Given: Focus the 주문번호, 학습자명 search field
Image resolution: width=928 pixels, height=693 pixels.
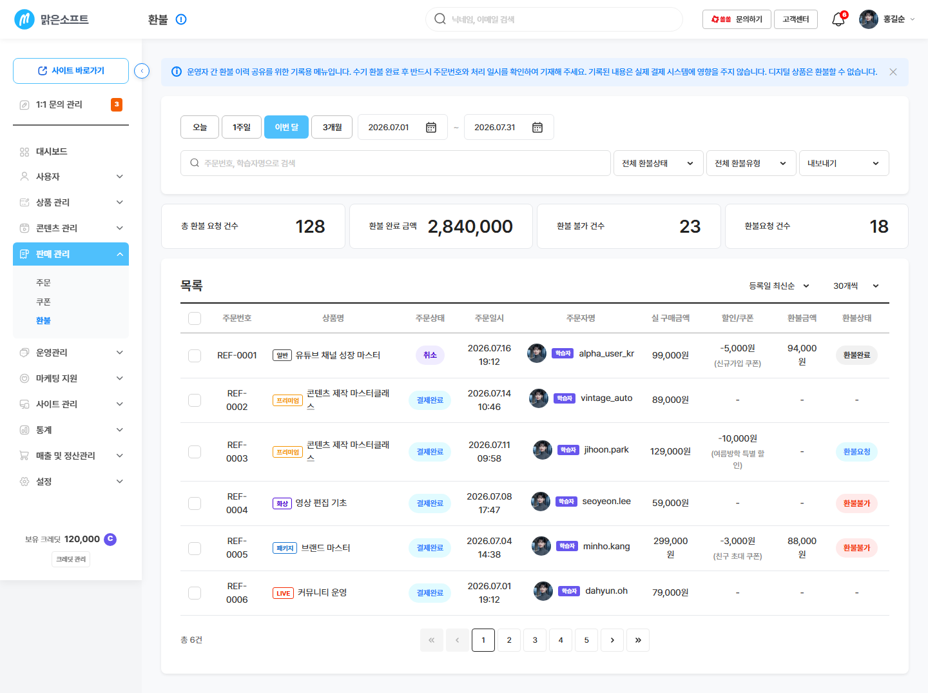Looking at the screenshot, I should (396, 163).
